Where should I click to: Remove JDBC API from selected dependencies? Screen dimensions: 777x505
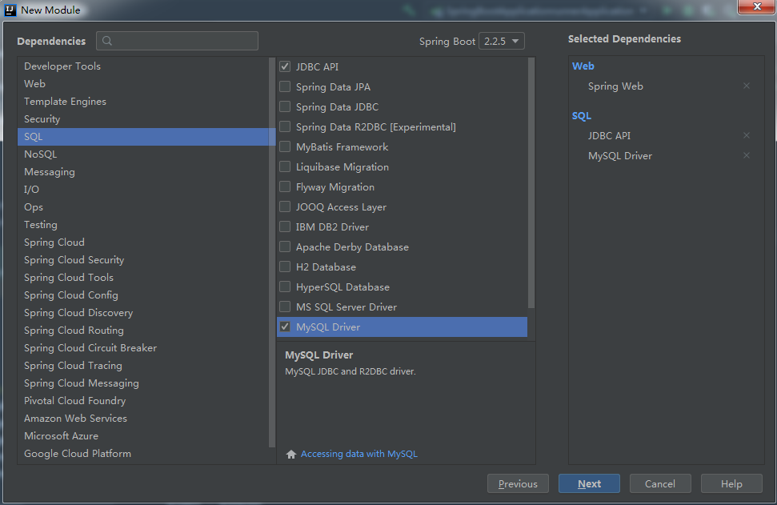pos(746,136)
